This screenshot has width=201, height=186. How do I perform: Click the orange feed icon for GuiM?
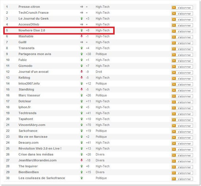point(174,43)
